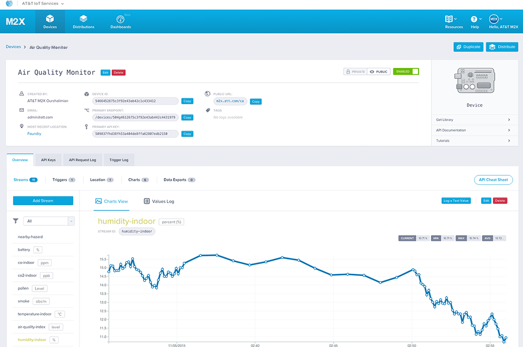Image resolution: width=523 pixels, height=347 pixels.
Task: Click the Values Log list icon
Action: [x=146, y=201]
